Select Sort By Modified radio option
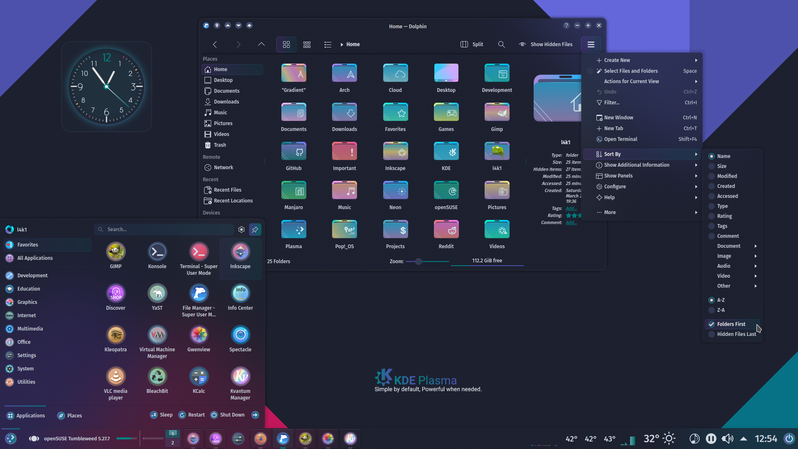The width and height of the screenshot is (798, 449). tap(722, 176)
